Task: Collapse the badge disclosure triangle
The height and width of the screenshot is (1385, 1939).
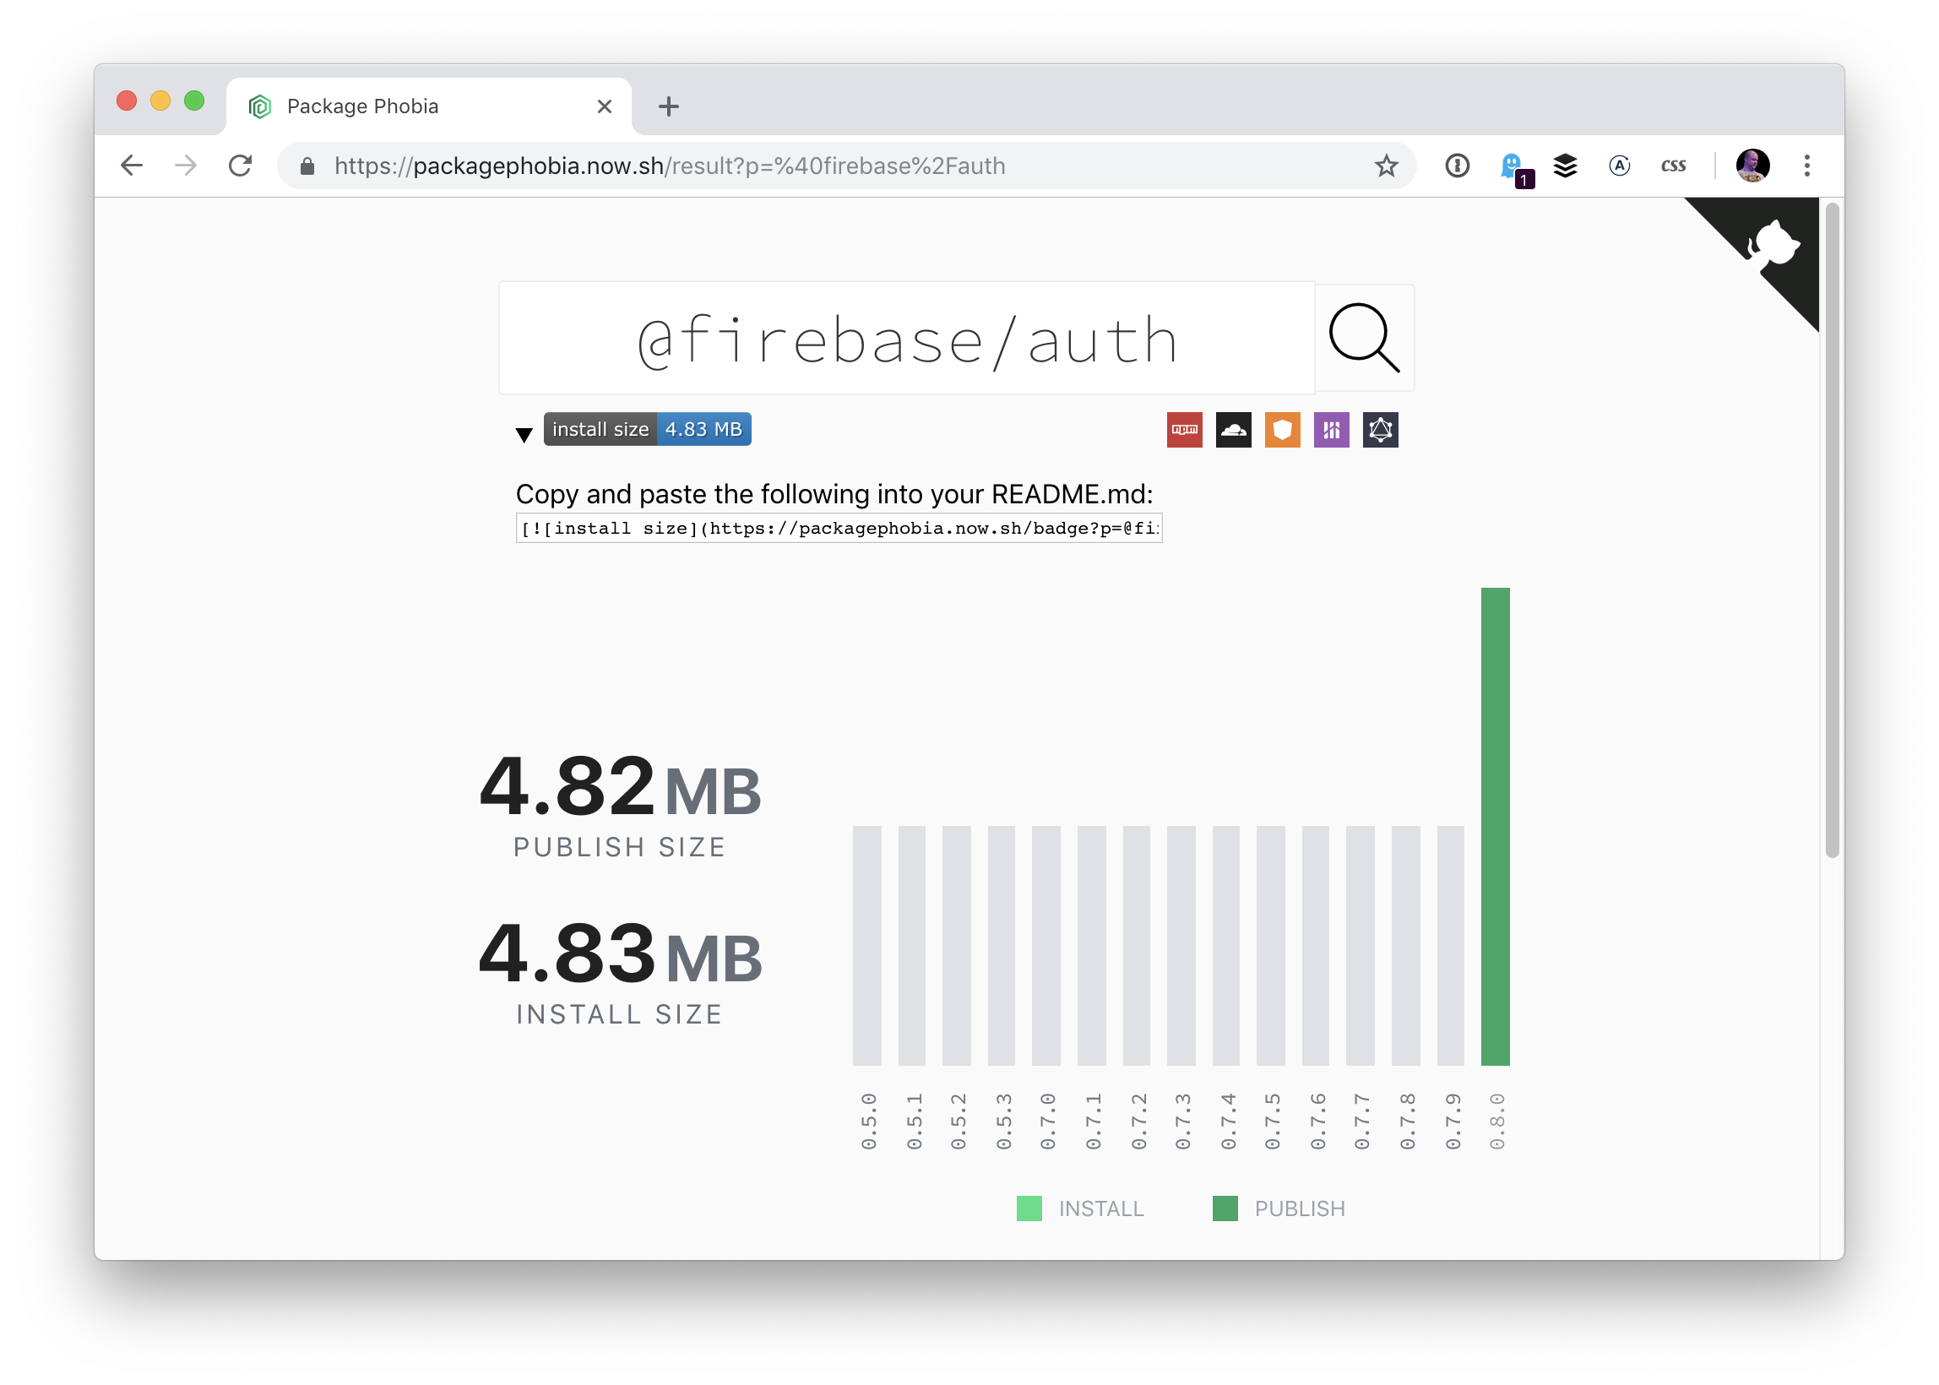Action: coord(524,434)
